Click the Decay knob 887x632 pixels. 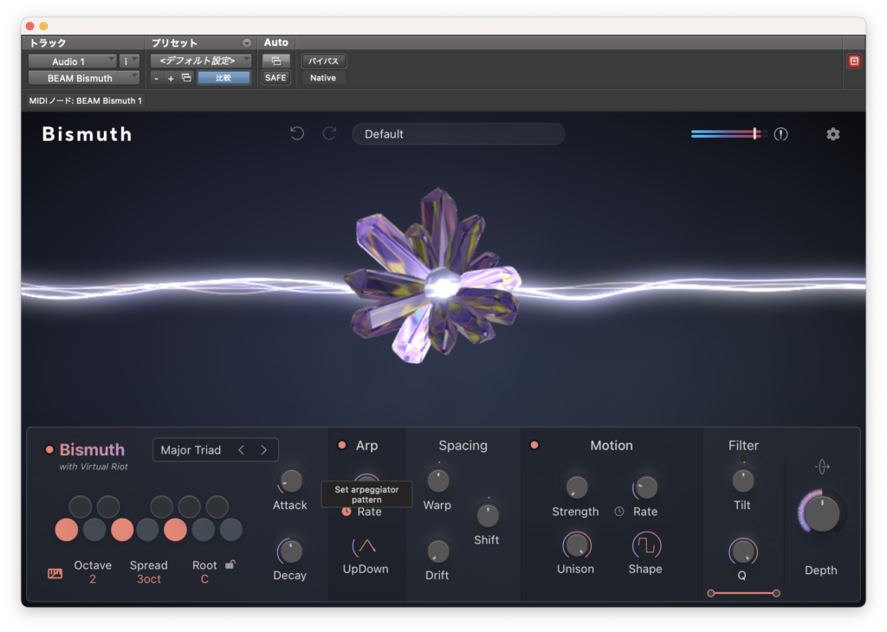click(x=291, y=551)
